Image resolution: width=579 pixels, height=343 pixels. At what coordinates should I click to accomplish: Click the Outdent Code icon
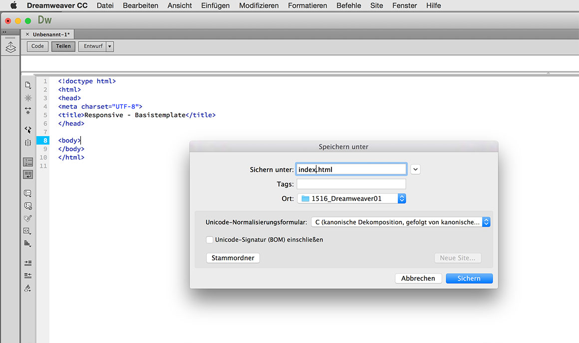28,275
